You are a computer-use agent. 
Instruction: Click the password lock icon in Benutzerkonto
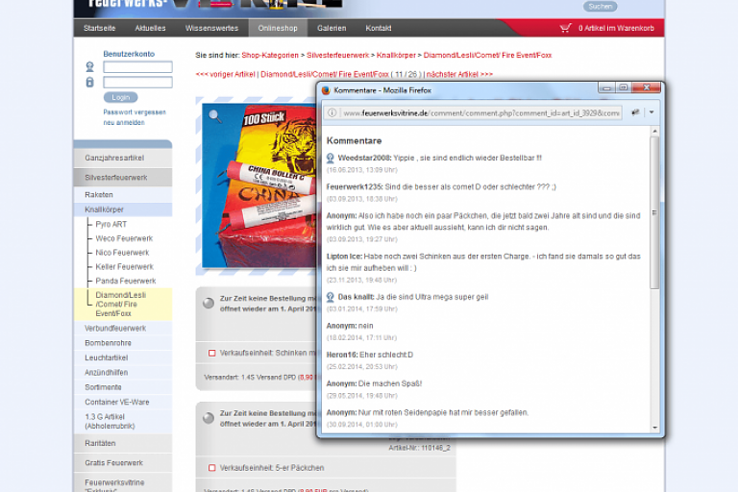(90, 82)
